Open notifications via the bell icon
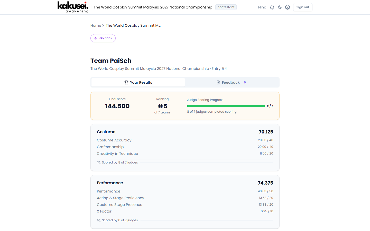 click(272, 7)
